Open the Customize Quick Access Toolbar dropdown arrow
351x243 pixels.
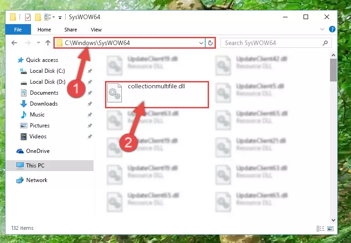[60, 18]
